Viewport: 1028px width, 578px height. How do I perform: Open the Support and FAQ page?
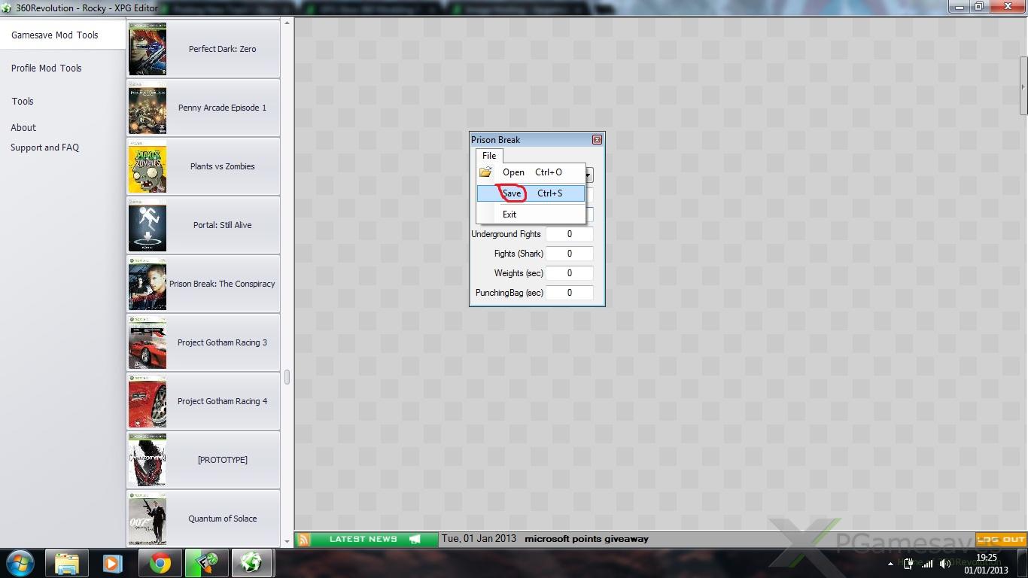click(44, 148)
